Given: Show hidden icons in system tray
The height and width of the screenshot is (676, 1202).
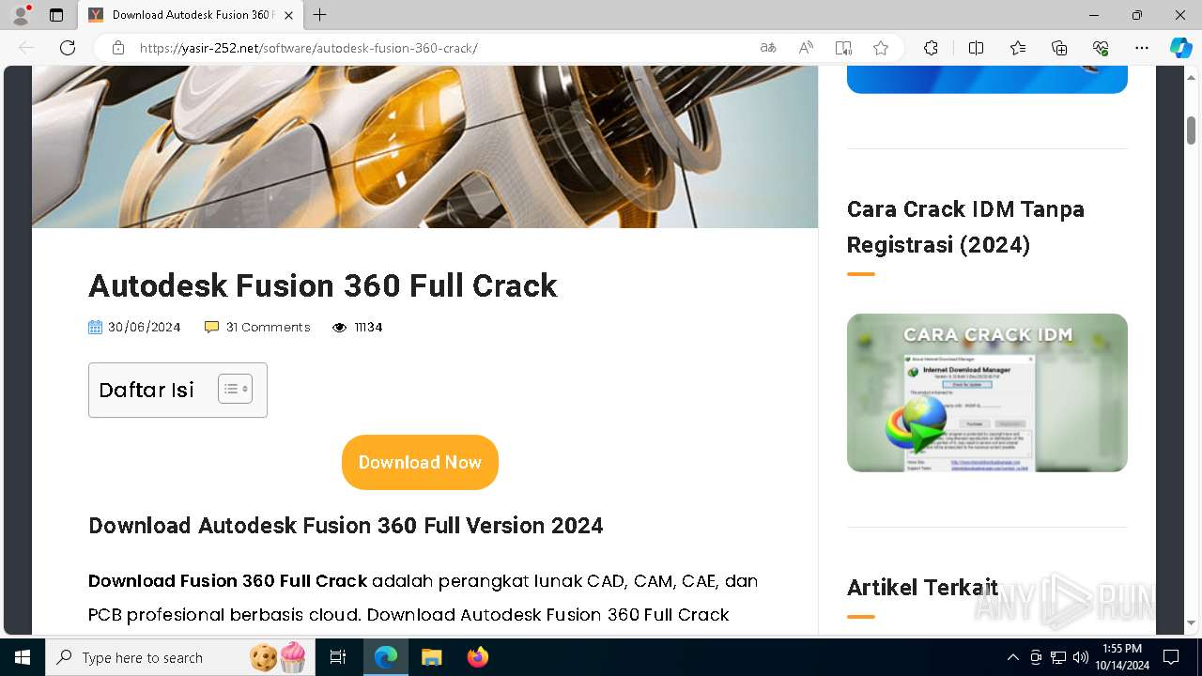Looking at the screenshot, I should coord(1012,657).
